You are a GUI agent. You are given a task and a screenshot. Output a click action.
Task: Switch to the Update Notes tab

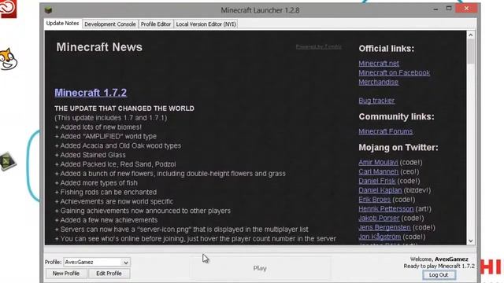(x=62, y=24)
